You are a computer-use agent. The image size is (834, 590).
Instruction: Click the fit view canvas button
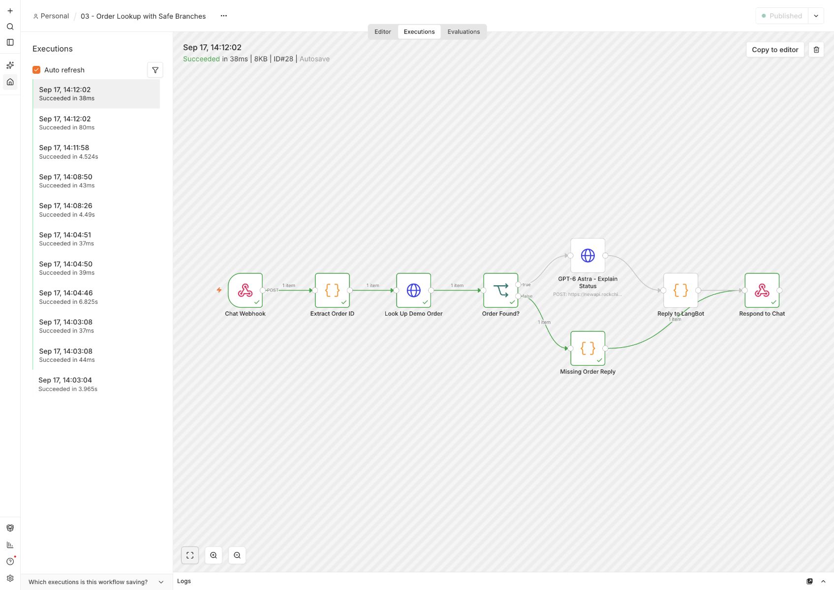(x=190, y=555)
